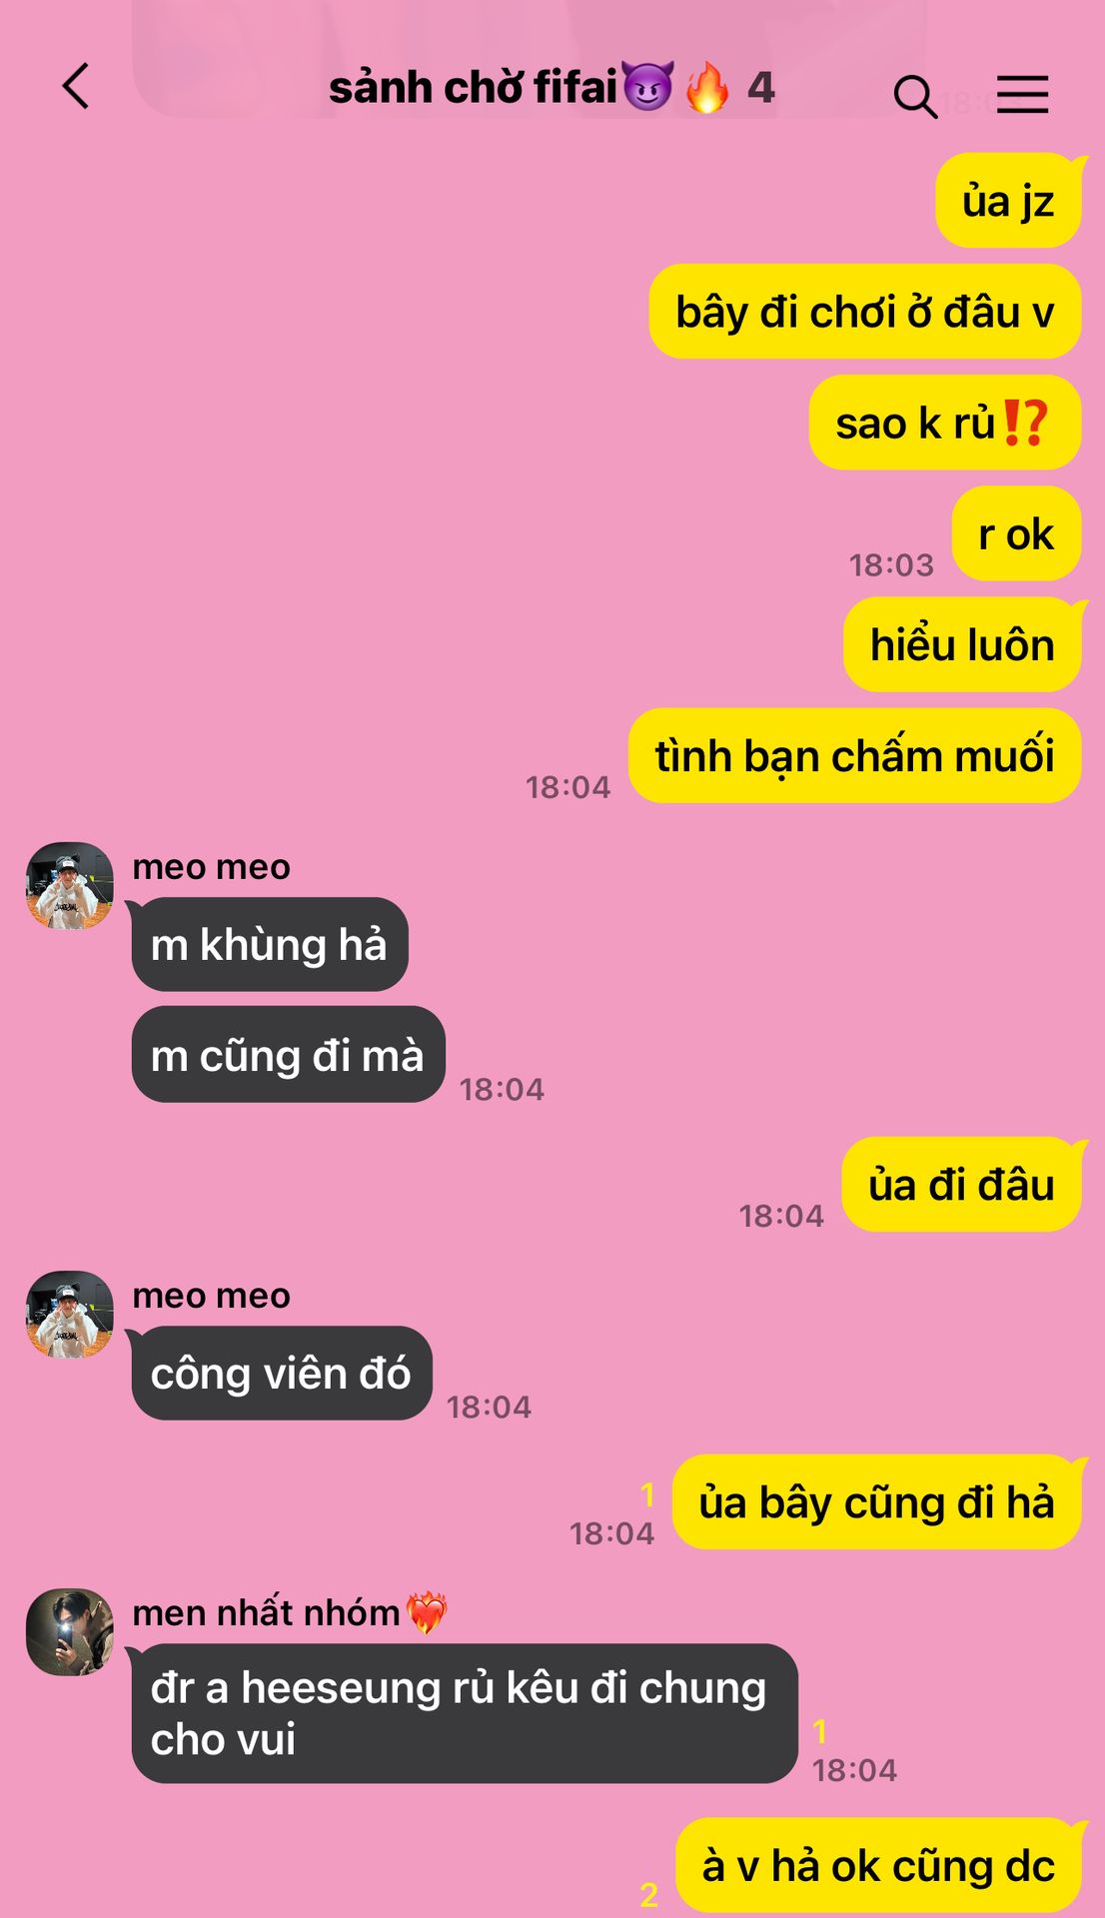Open the hamburger menu icon

pos(1022,94)
